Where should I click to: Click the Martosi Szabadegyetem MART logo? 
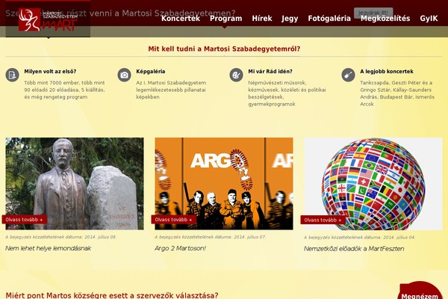[48, 19]
